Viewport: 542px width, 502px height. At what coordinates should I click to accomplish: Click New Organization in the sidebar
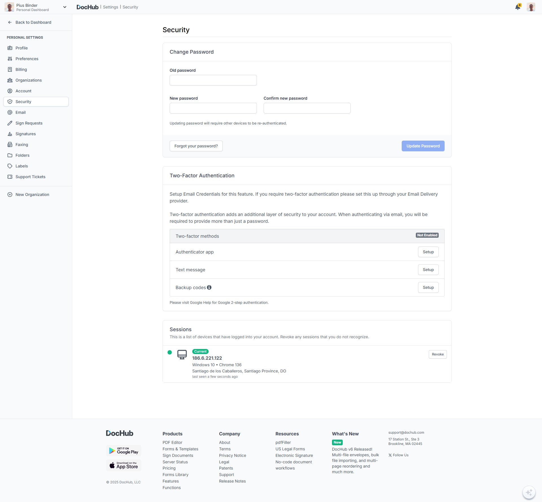(x=32, y=195)
